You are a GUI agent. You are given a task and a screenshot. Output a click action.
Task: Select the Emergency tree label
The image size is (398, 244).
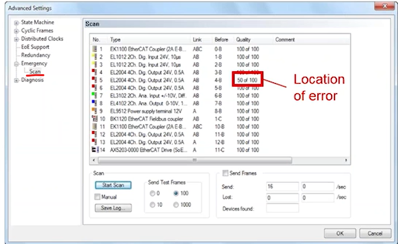(x=34, y=63)
